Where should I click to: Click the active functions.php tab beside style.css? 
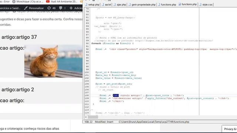187,4
